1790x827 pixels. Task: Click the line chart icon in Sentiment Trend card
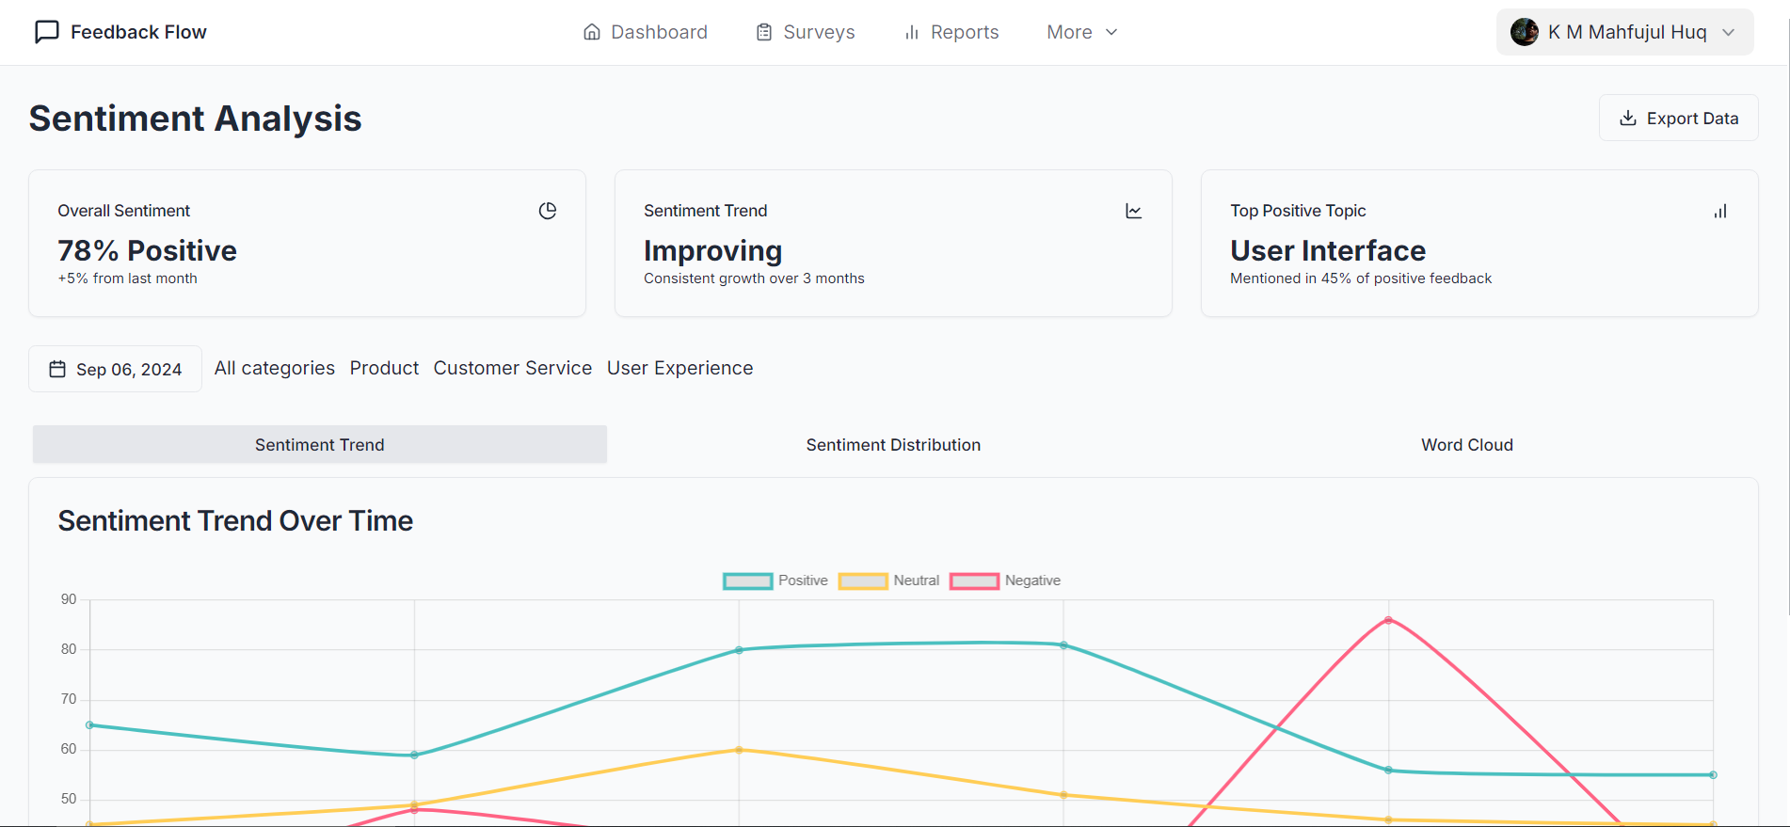[1134, 211]
